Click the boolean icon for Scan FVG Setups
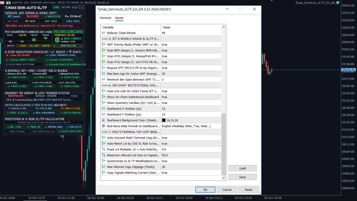This screenshot has height=201, width=357. 103,62
